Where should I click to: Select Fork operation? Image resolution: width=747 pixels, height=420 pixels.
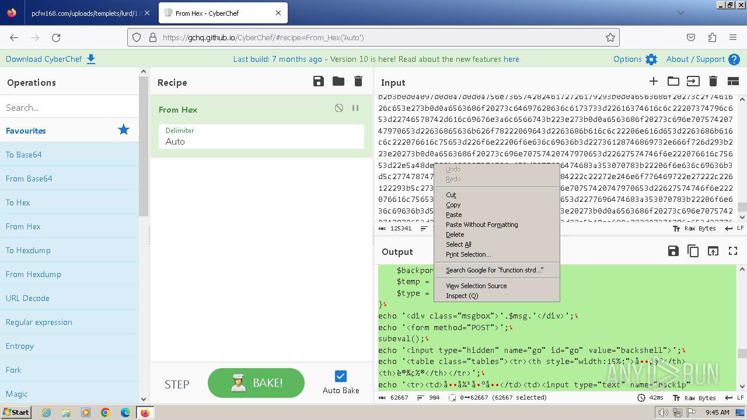pos(69,370)
